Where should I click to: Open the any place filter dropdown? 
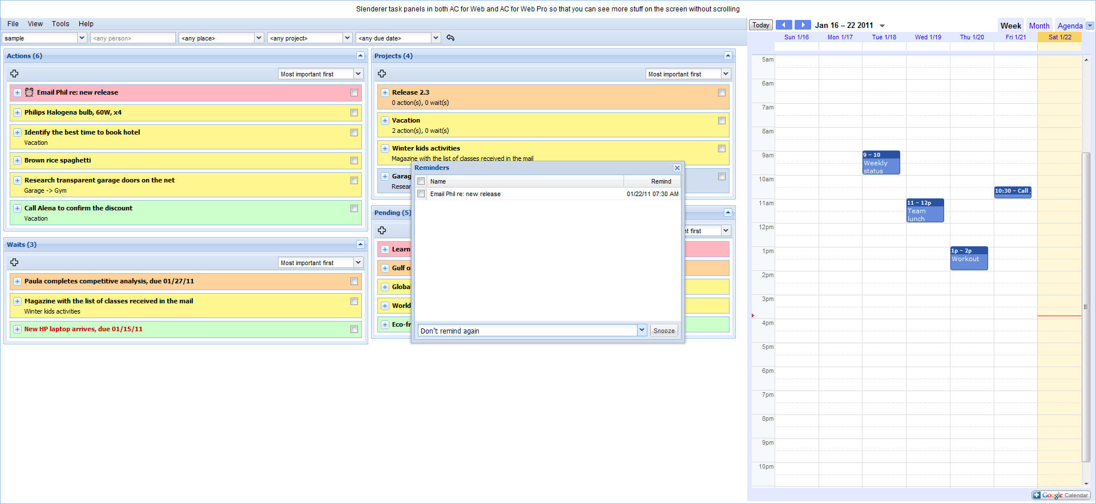[x=259, y=38]
